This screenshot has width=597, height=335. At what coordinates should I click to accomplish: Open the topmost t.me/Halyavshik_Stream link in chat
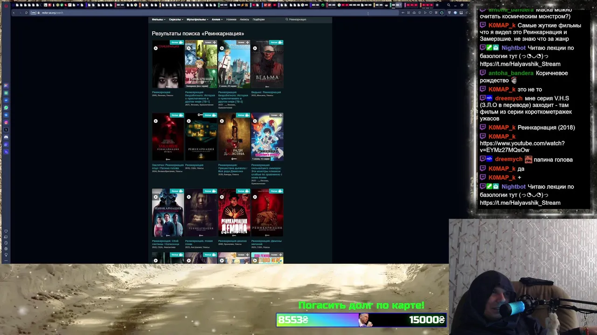(x=520, y=64)
